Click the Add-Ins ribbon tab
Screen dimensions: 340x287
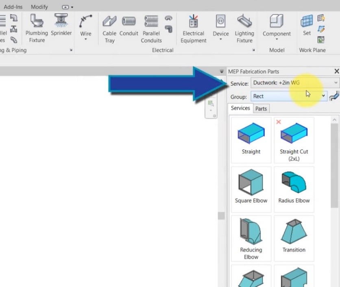(13, 7)
